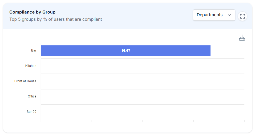Select the Bar axis label
259x137 pixels.
coord(34,50)
